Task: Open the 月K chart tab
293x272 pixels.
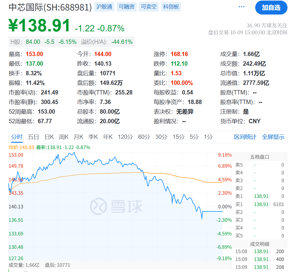Action: pos(78,137)
